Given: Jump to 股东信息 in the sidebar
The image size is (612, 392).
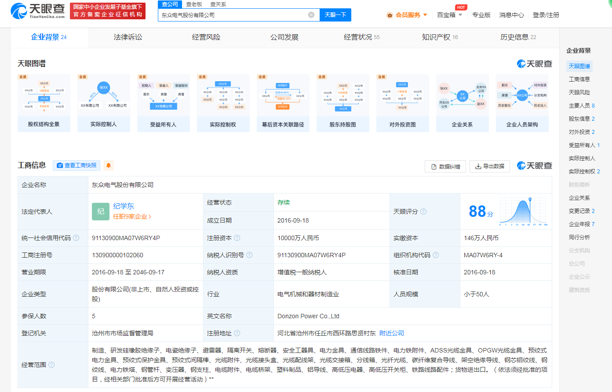Looking at the screenshot, I should [x=582, y=119].
